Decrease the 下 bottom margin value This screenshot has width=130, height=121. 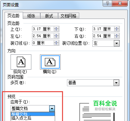click(117, 30)
